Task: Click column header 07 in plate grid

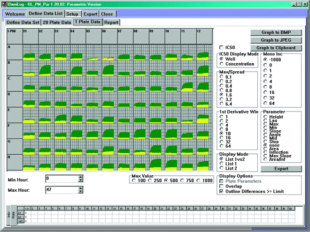Action: (125, 37)
